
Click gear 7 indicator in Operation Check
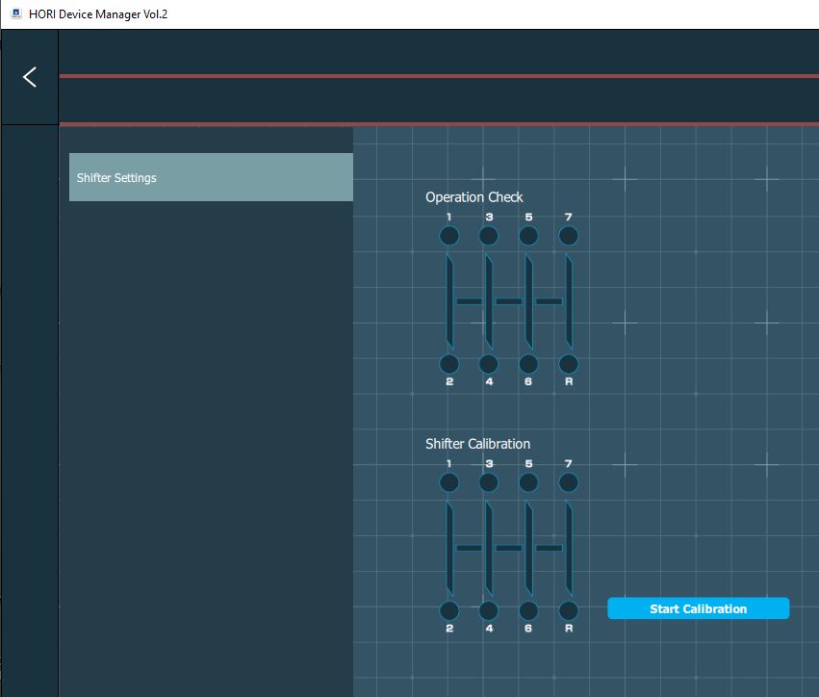tap(569, 236)
